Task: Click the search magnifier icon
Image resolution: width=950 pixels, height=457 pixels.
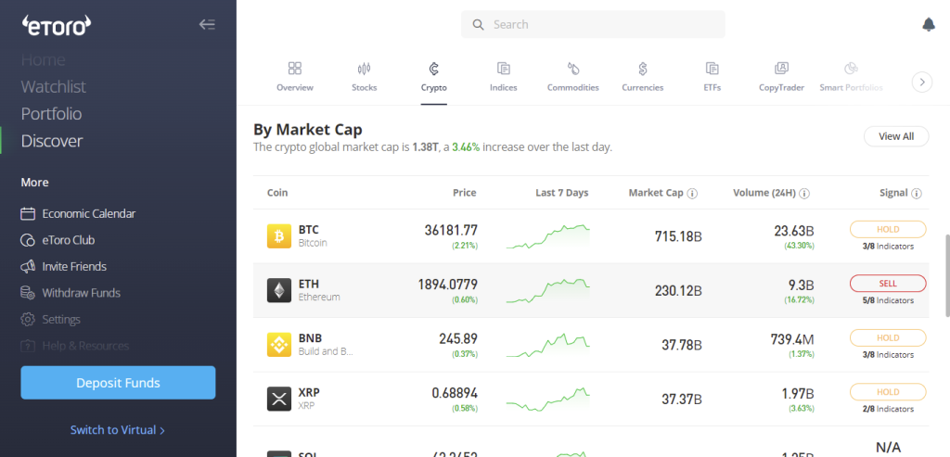Action: point(479,24)
